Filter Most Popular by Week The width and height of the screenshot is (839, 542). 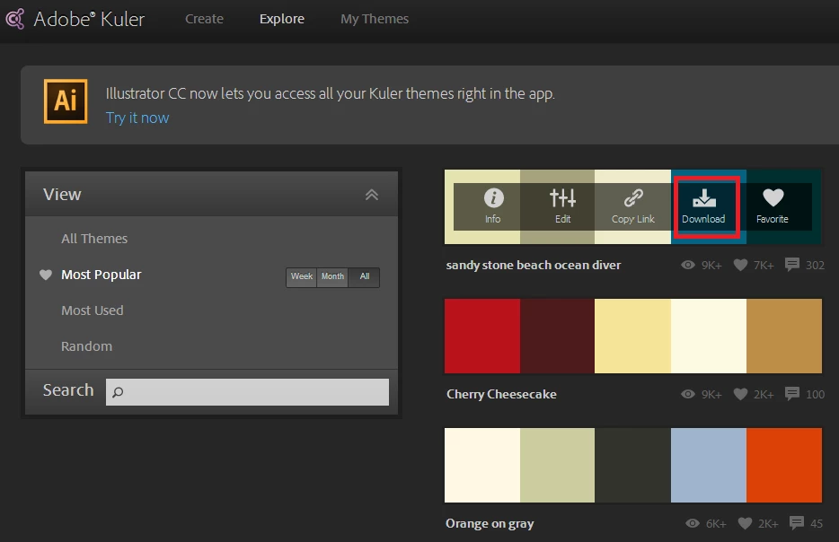coord(301,277)
